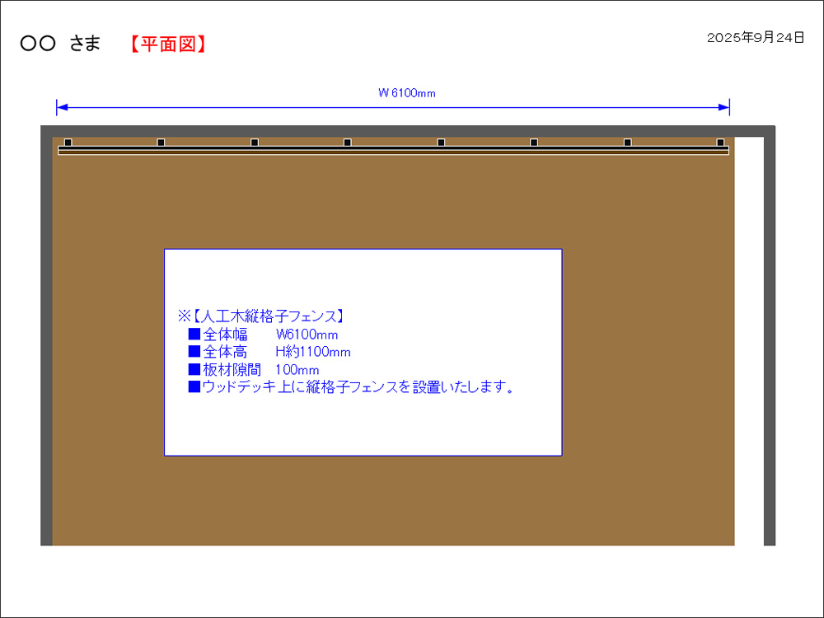Click the date 2025年9月24日

tap(755, 38)
